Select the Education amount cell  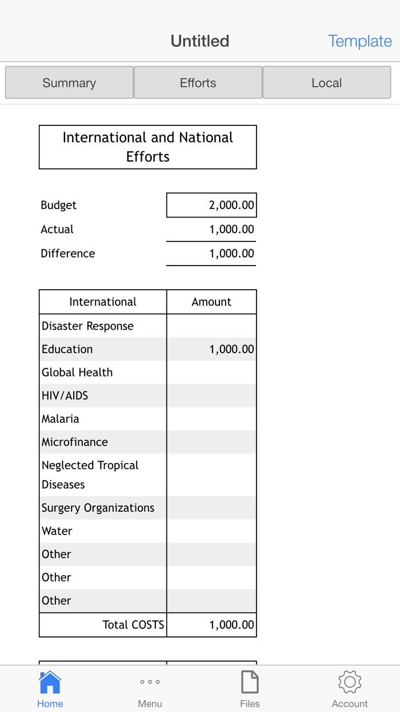coord(211,349)
